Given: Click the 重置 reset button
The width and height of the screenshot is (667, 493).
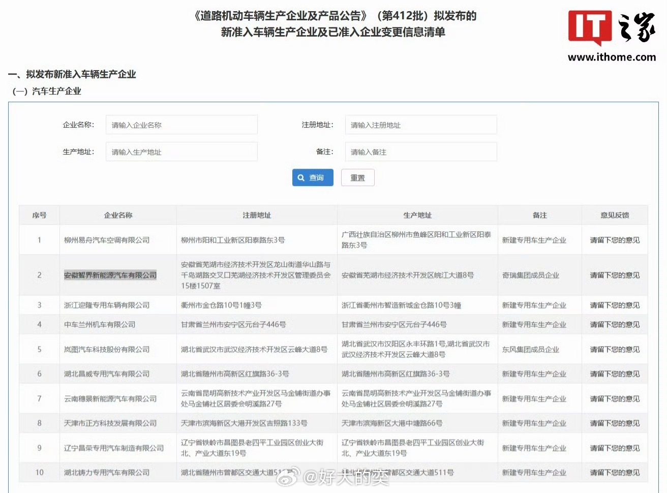Looking at the screenshot, I should tap(357, 177).
